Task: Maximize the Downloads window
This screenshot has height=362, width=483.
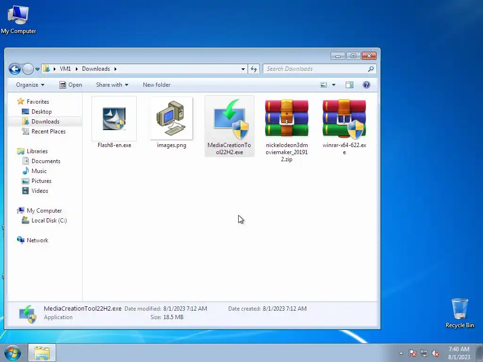Action: (353, 56)
